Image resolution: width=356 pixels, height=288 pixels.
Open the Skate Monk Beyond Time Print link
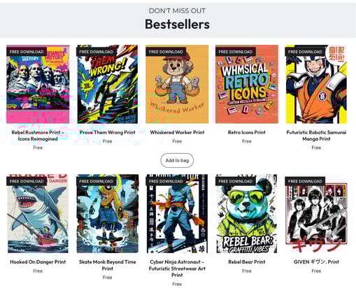(107, 265)
